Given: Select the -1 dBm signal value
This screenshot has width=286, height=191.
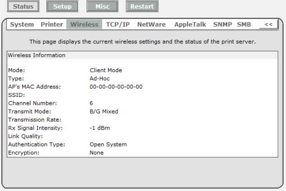Looking at the screenshot, I should click(x=100, y=128).
